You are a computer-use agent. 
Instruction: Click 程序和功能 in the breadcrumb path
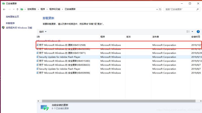coord(55,9)
